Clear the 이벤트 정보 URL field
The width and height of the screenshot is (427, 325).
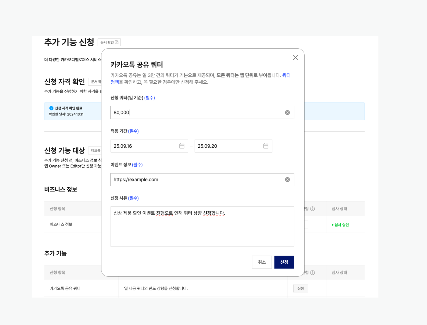(287, 180)
